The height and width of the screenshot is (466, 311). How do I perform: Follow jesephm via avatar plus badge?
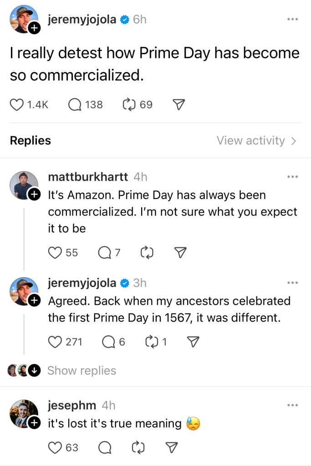pyautogui.click(x=34, y=423)
